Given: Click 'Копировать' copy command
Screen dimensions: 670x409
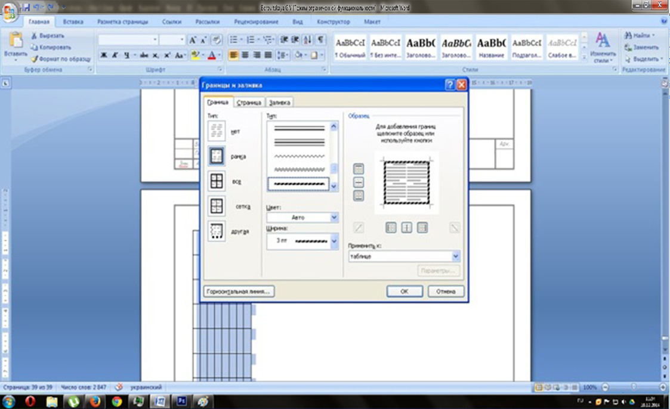Looking at the screenshot, I should coord(51,47).
